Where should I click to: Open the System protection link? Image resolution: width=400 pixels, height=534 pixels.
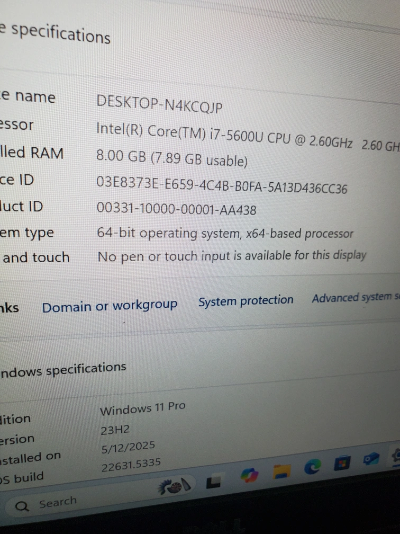[246, 301]
